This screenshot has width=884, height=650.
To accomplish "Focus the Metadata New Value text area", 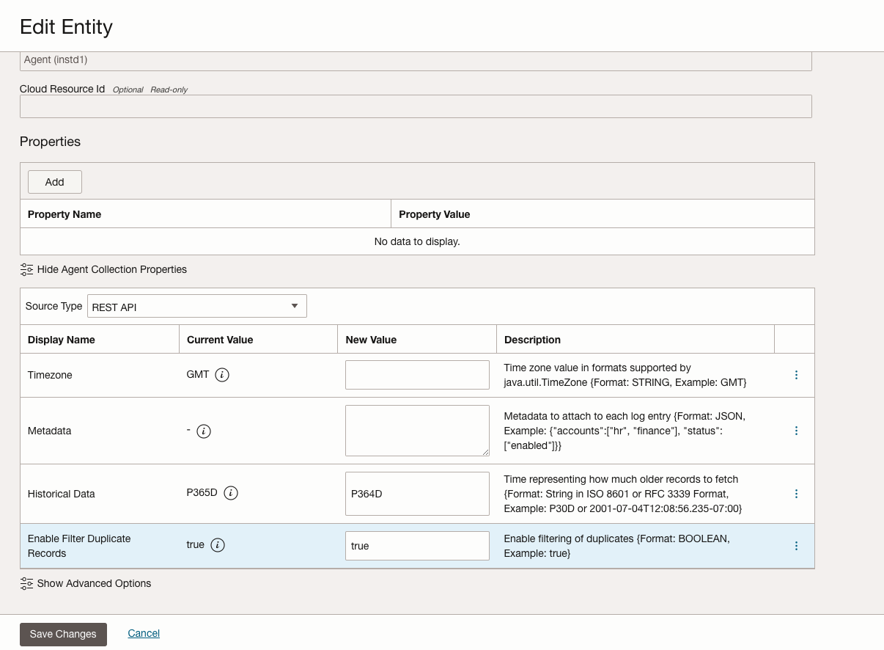I will tap(417, 431).
